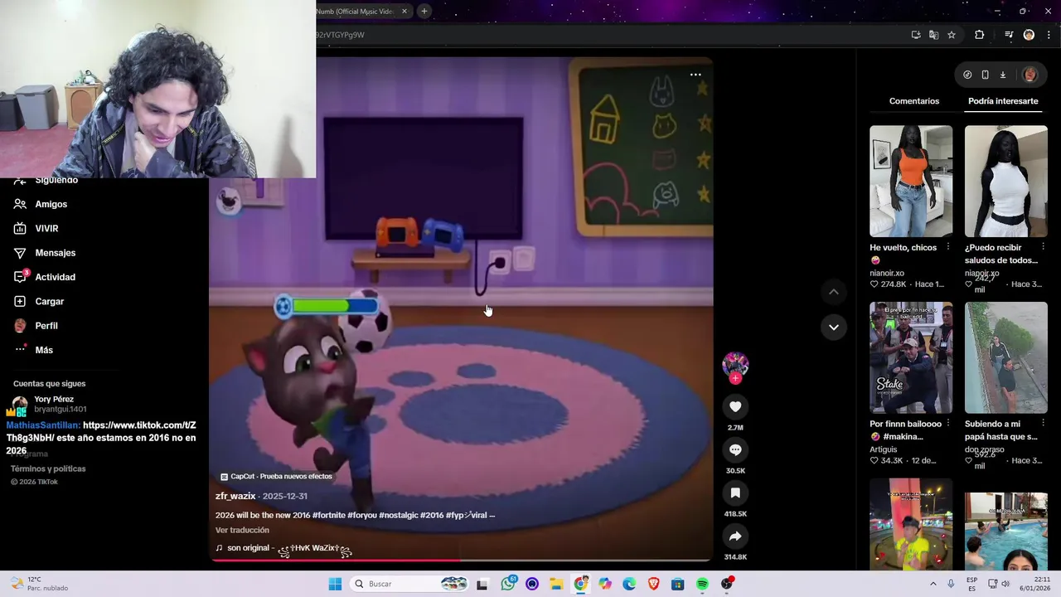Screen dimensions: 1061x597
Task: Switch to the Comentarios tab
Action: [x=914, y=101]
